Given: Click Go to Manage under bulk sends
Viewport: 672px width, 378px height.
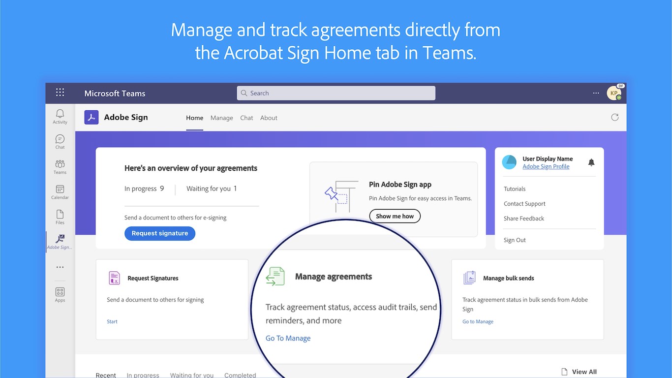Looking at the screenshot, I should [478, 321].
